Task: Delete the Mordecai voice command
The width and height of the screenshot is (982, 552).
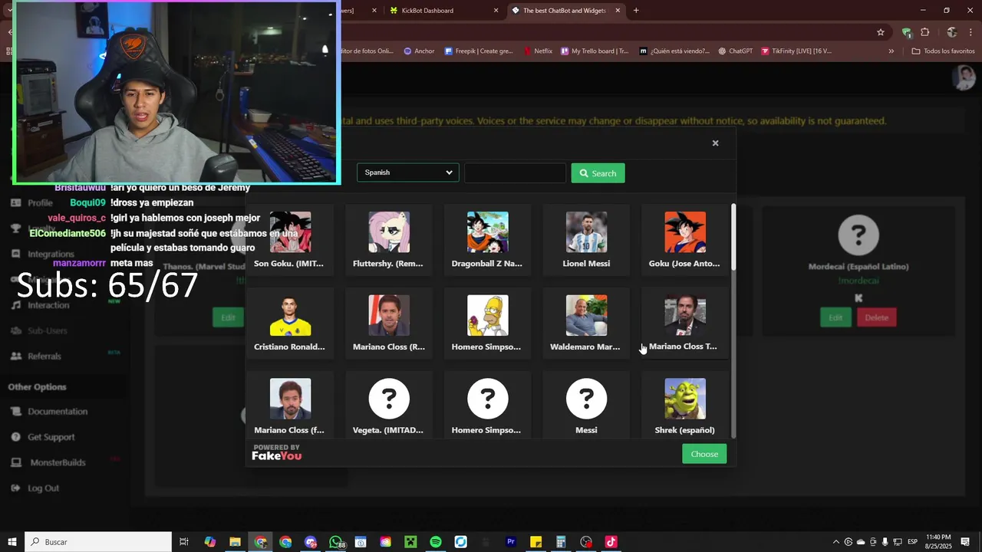Action: 876,317
